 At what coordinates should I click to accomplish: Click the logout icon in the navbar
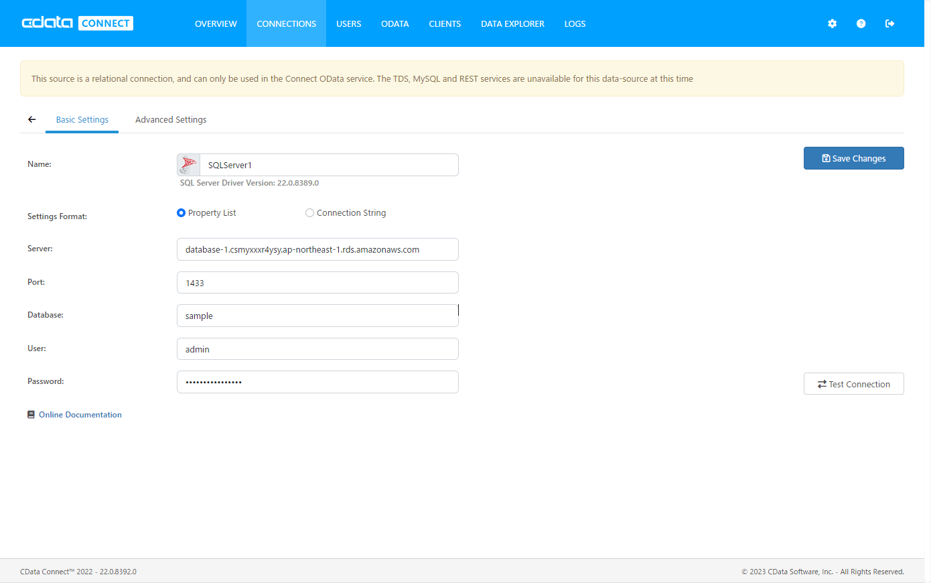pos(889,23)
